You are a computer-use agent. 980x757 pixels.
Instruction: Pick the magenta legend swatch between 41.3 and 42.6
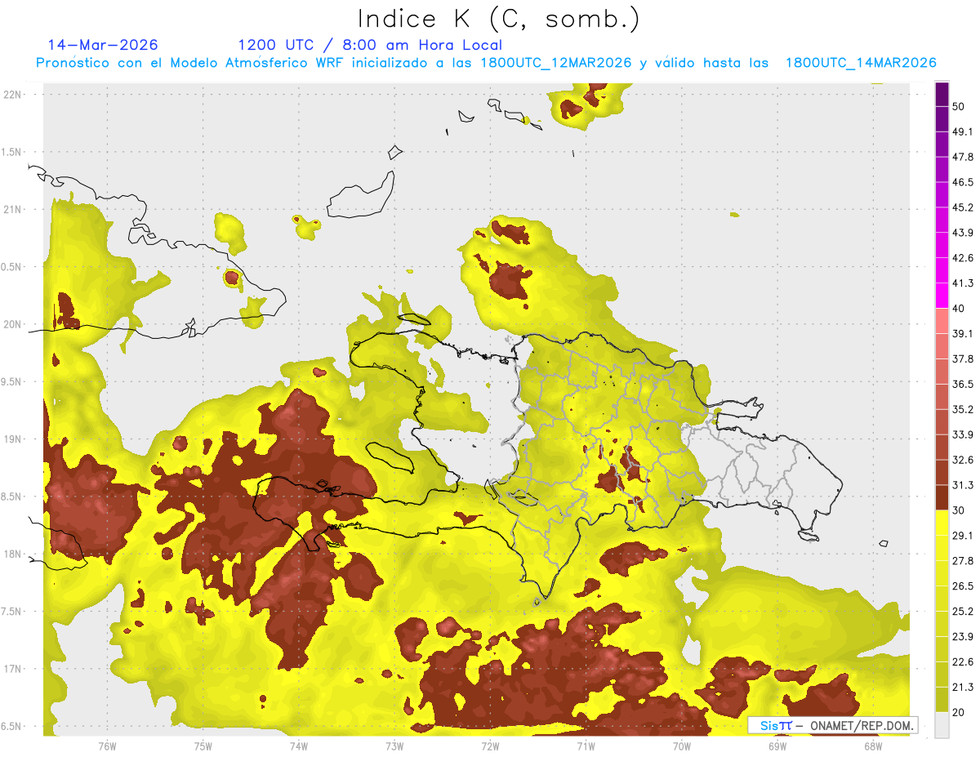(942, 270)
